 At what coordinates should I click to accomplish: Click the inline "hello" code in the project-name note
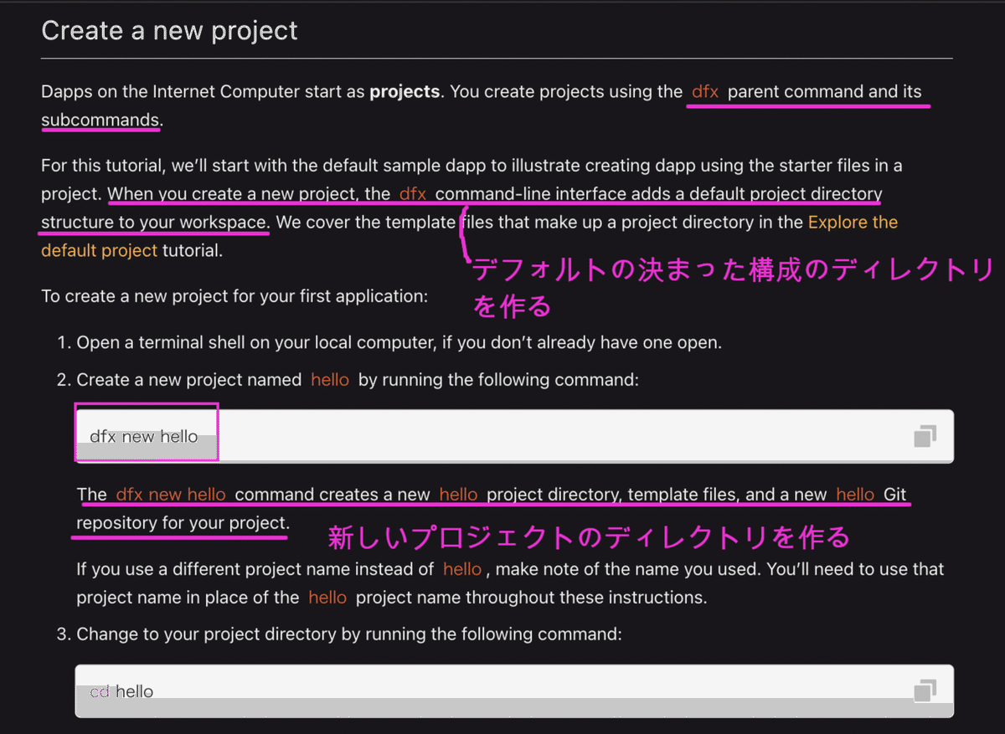click(x=461, y=568)
